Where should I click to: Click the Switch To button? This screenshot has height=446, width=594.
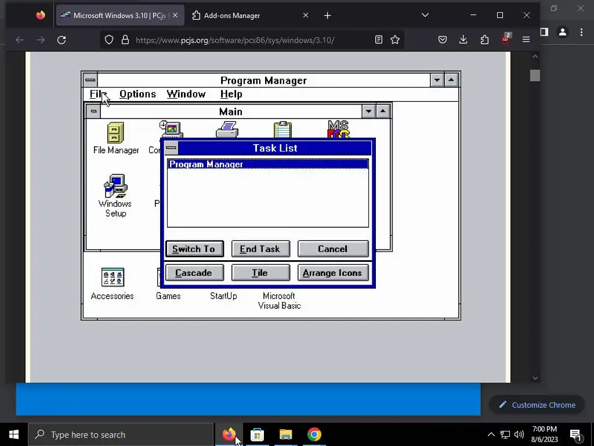pos(194,249)
